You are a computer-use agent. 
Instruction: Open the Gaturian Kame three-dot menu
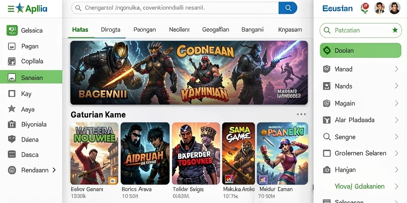click(301, 114)
